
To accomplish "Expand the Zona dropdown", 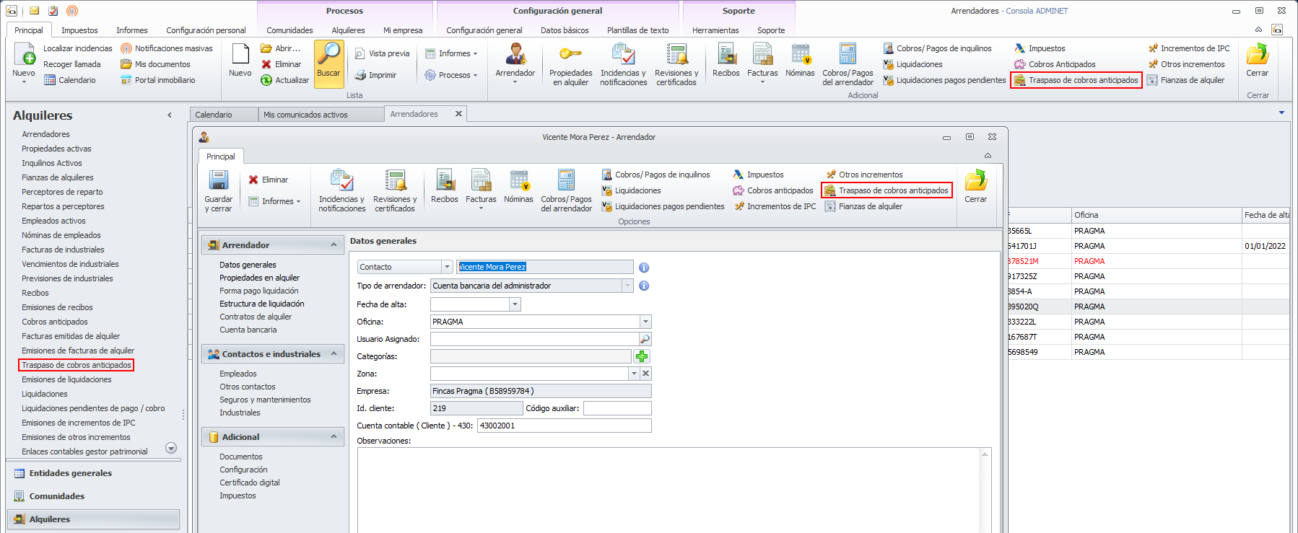I will (635, 374).
